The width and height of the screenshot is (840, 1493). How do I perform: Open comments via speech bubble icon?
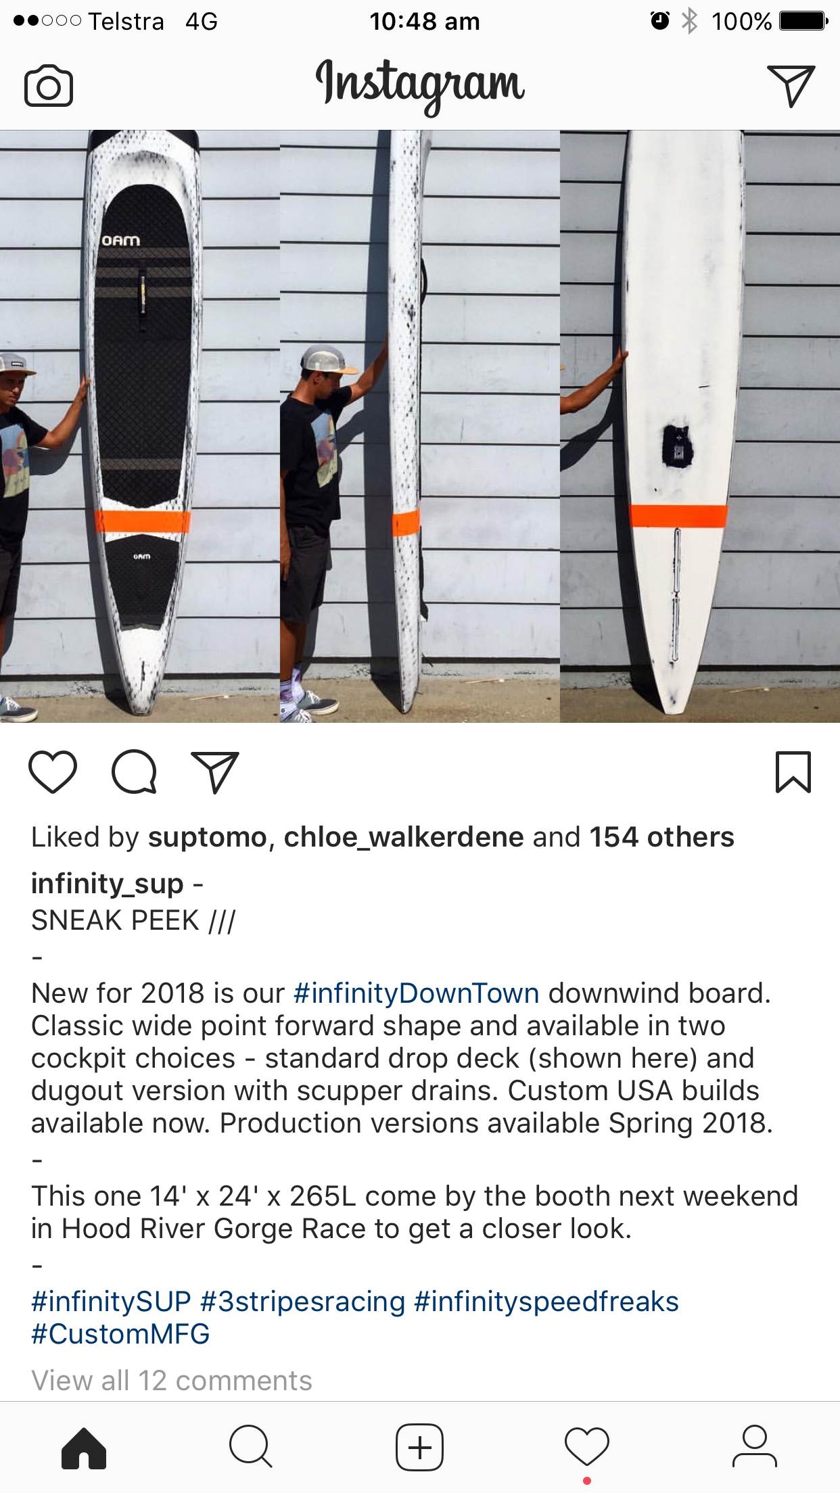click(134, 772)
